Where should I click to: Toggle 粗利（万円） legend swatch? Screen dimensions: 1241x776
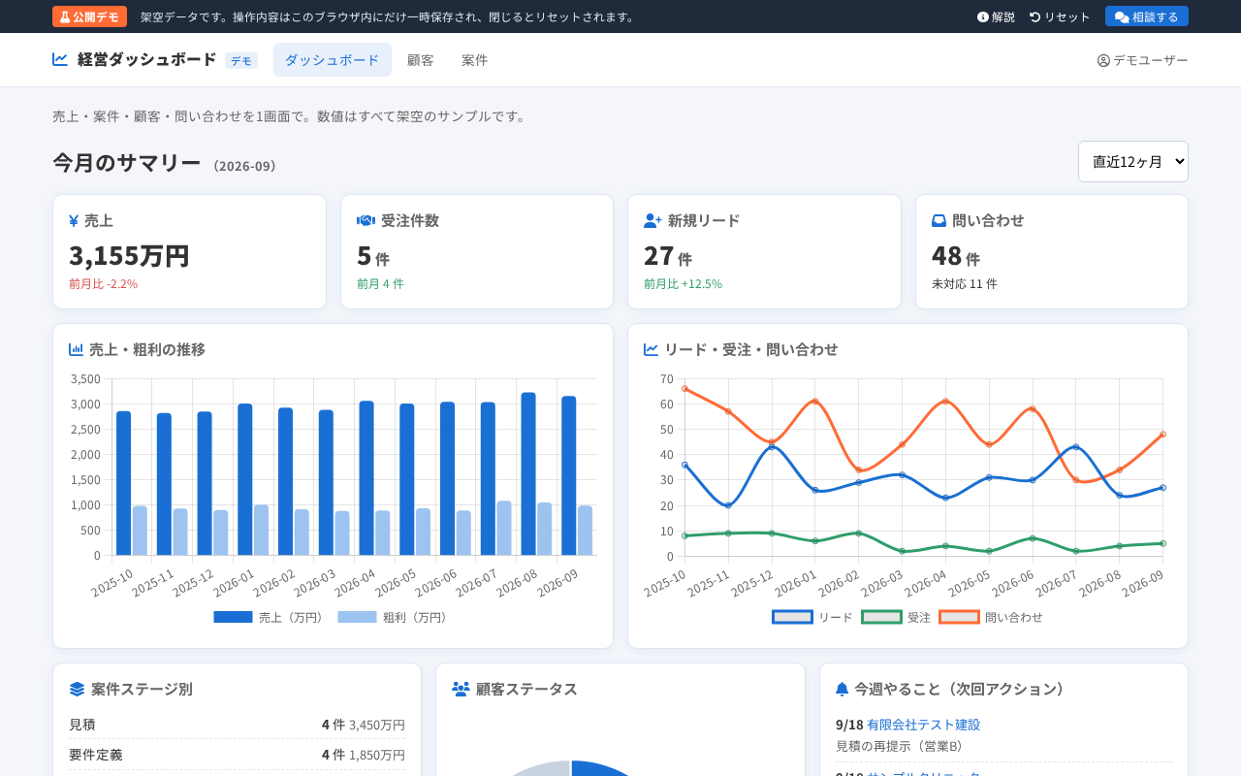pos(357,617)
